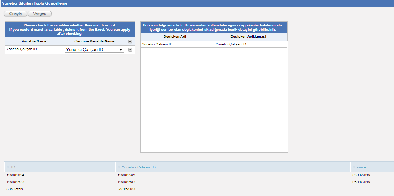394x196 pixels.
Task: Sort table by since column header
Action: pos(372,167)
